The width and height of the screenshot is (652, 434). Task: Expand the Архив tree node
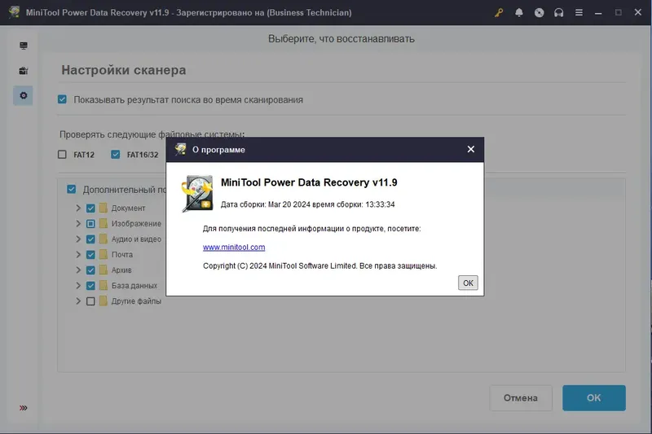tap(78, 270)
